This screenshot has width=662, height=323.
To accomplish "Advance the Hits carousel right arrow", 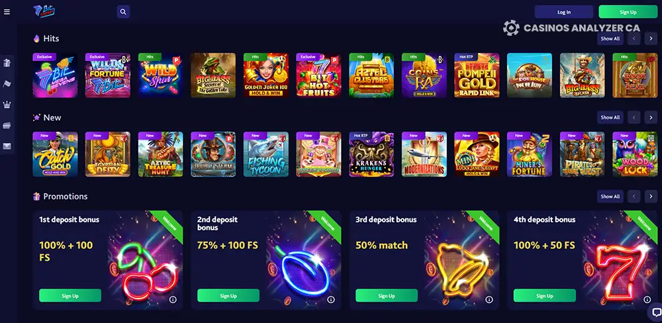I will click(x=651, y=38).
